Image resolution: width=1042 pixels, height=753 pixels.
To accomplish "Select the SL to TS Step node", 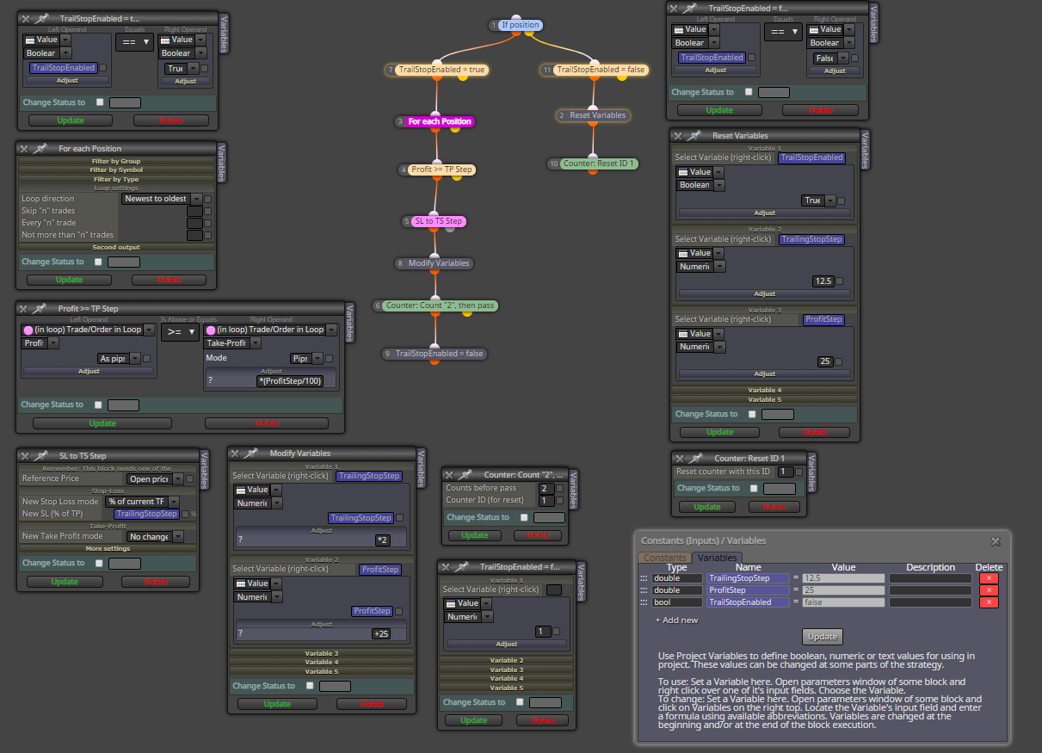I will 439,221.
